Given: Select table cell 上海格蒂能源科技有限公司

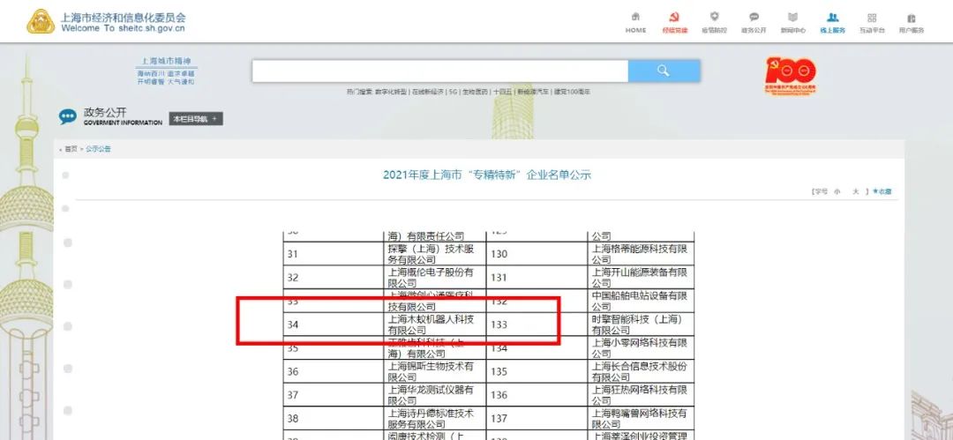Looking at the screenshot, I should (x=640, y=254).
